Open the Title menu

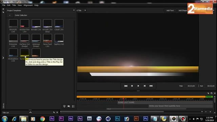click(x=14, y=5)
